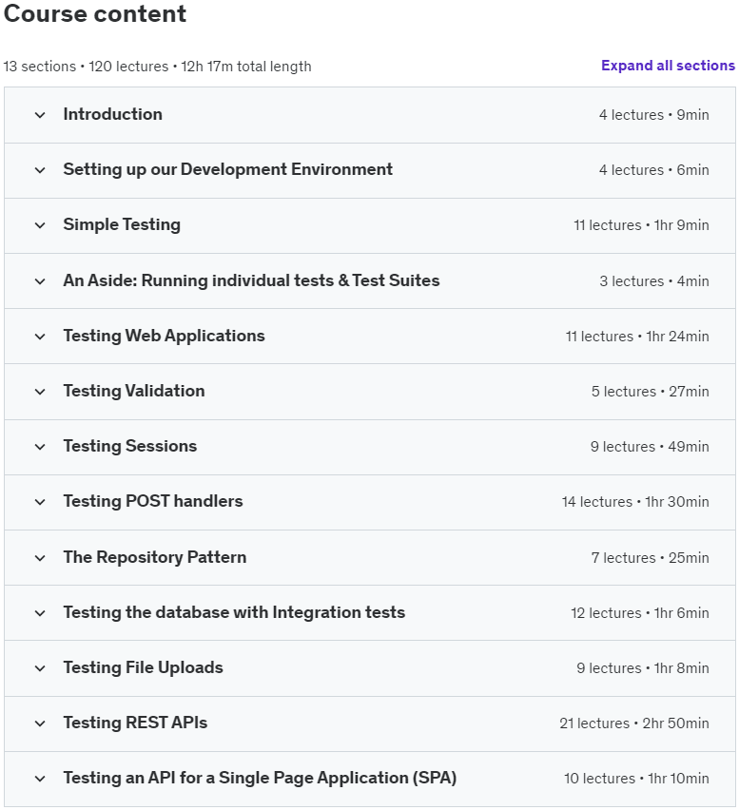Open the Introduction section title
This screenshot has height=810, width=739.
pos(112,114)
